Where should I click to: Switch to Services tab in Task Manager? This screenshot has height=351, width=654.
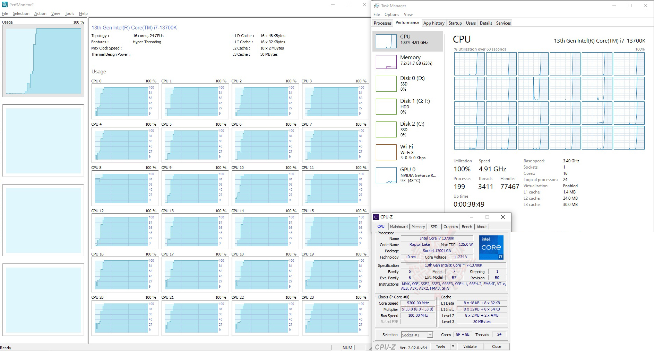click(x=503, y=23)
